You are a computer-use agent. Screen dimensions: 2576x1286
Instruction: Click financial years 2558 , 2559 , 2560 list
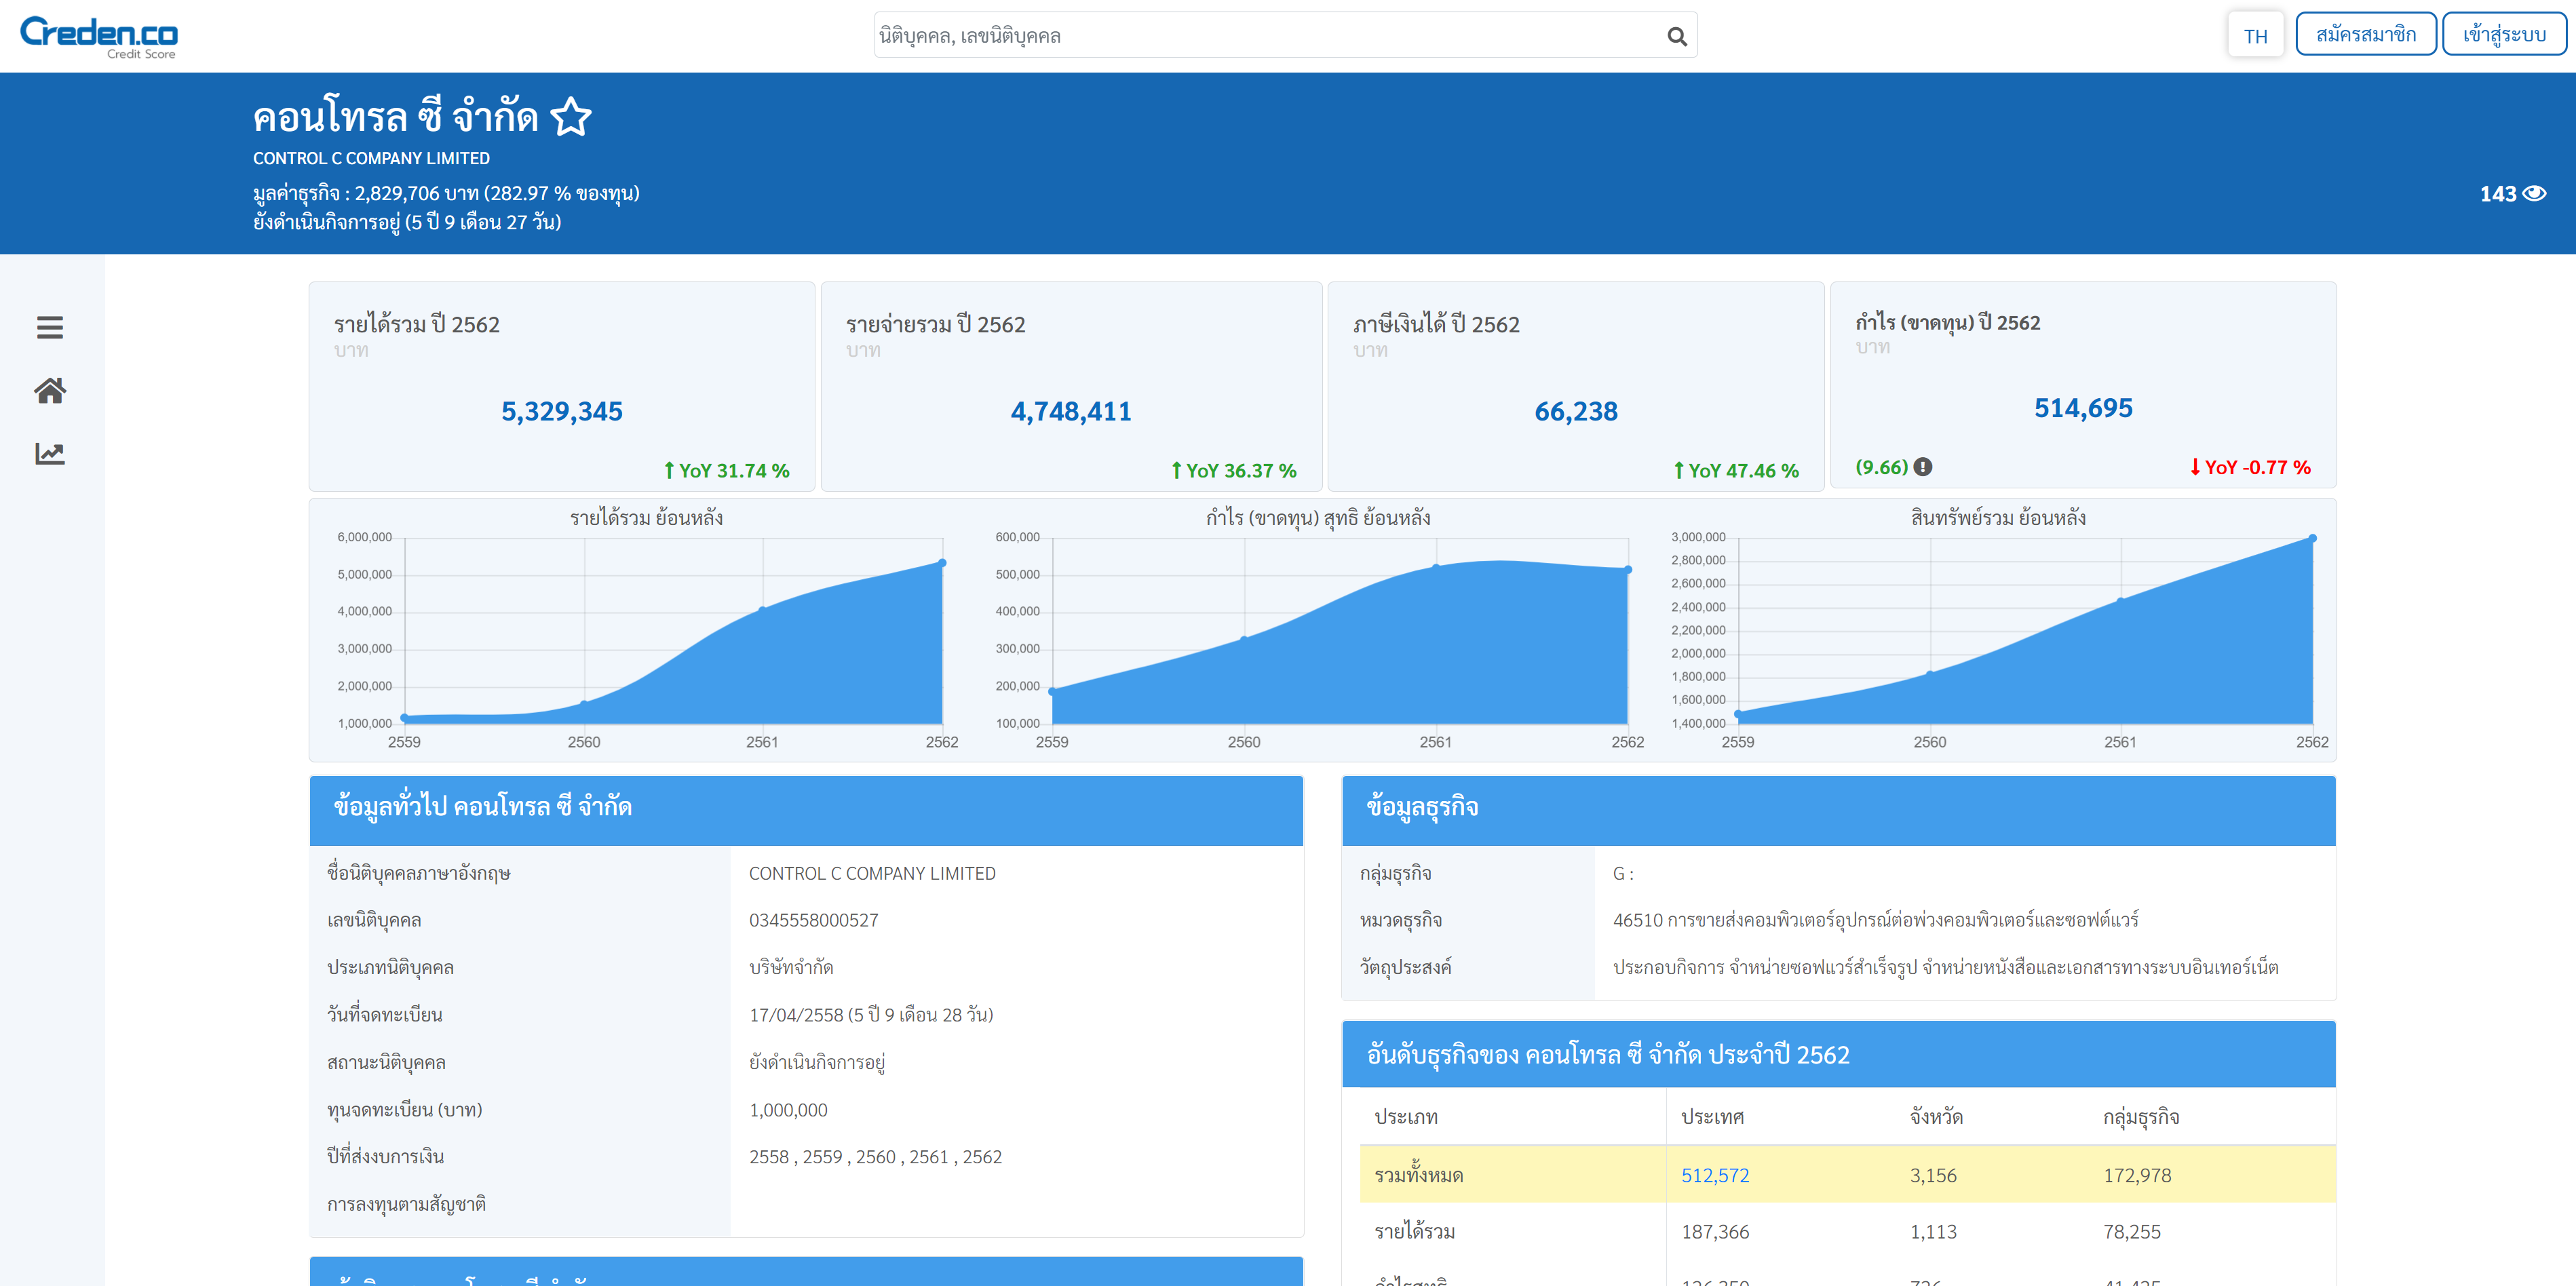coord(875,1157)
